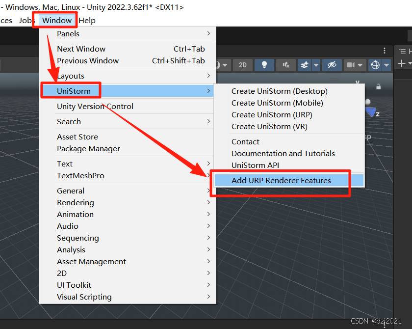
Task: Click the Hierarchy plus create button
Action: (402, 63)
